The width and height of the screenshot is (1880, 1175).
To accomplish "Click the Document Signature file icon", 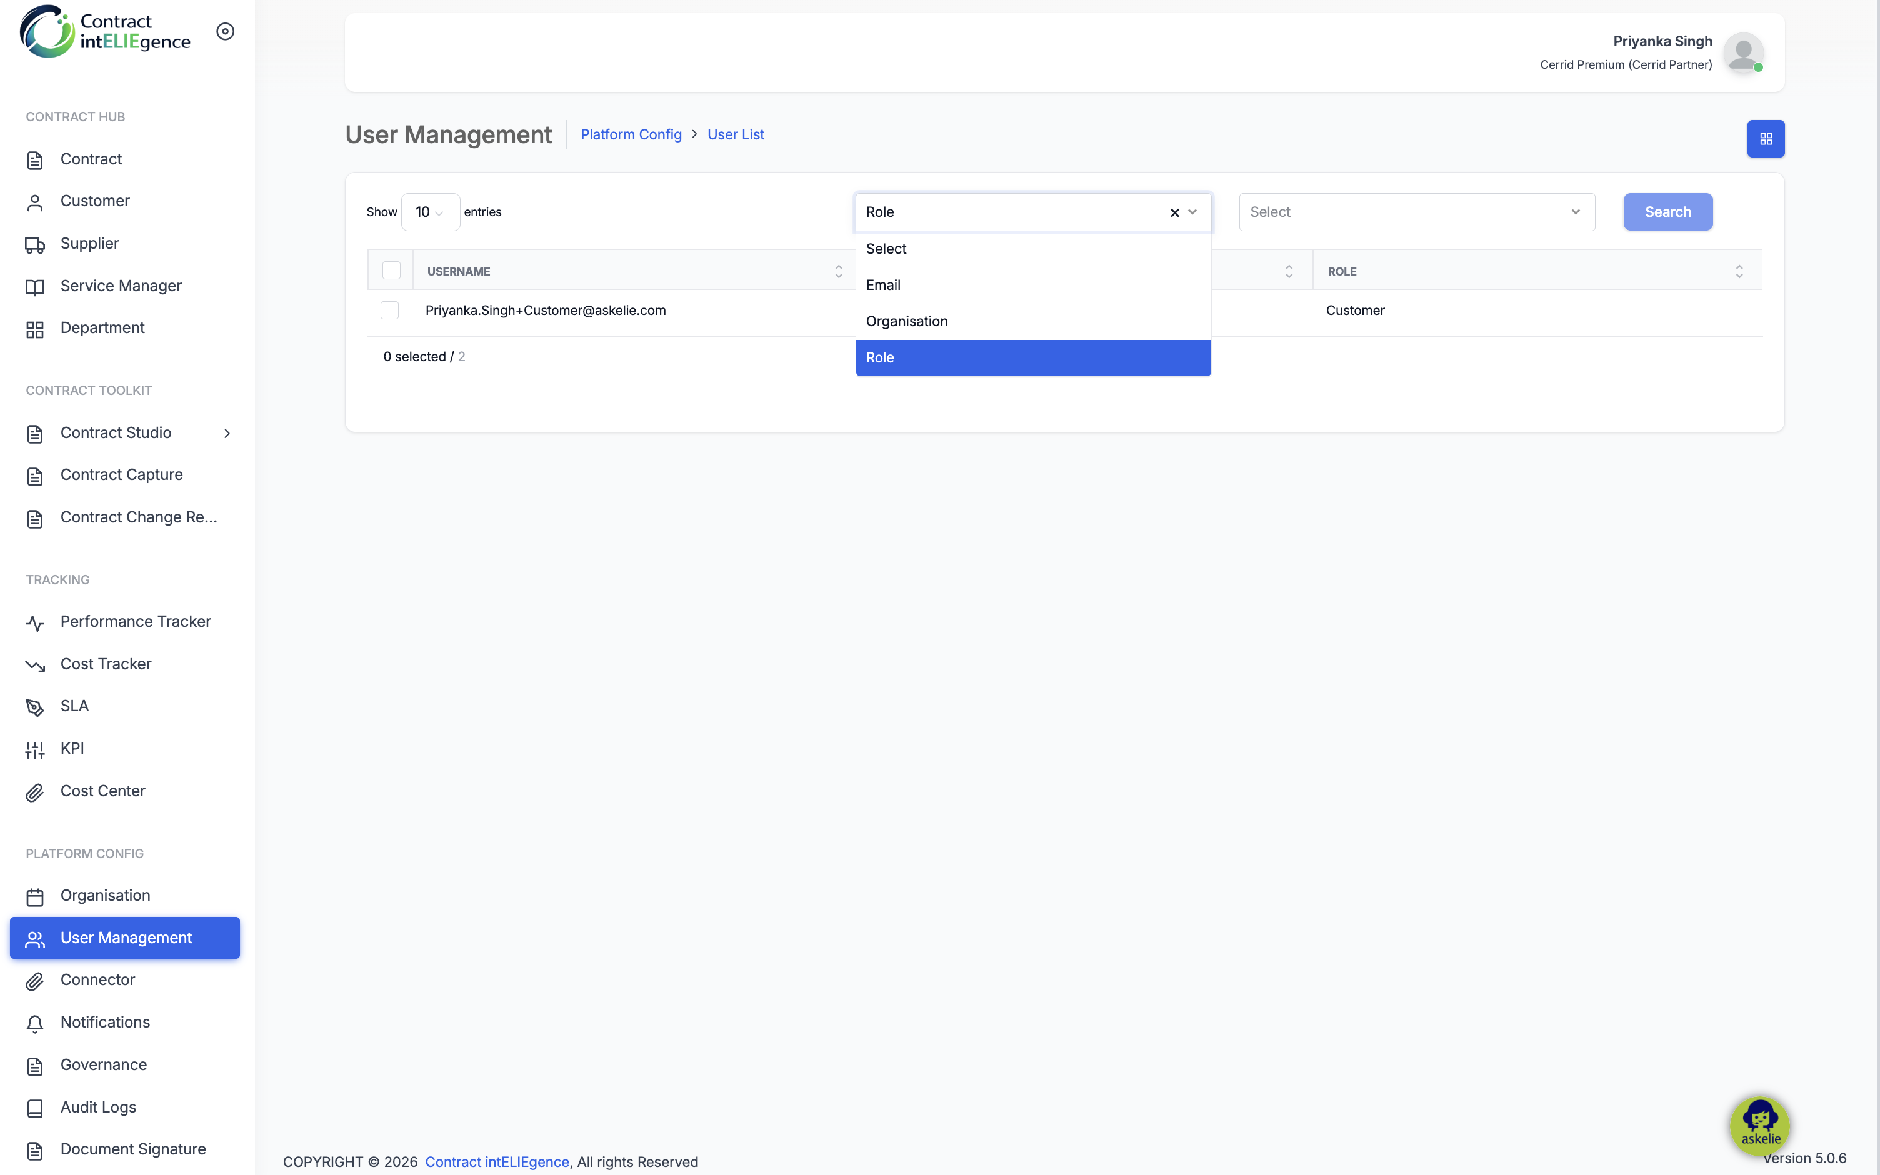I will 35,1151.
